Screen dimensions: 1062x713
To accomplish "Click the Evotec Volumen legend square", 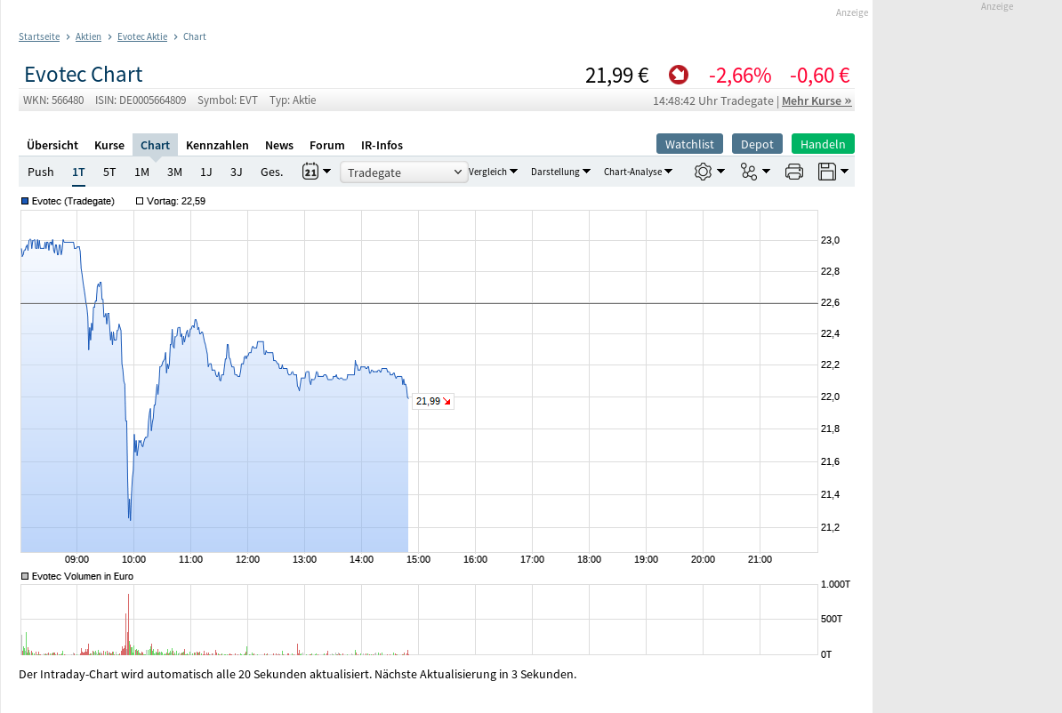I will coord(25,576).
